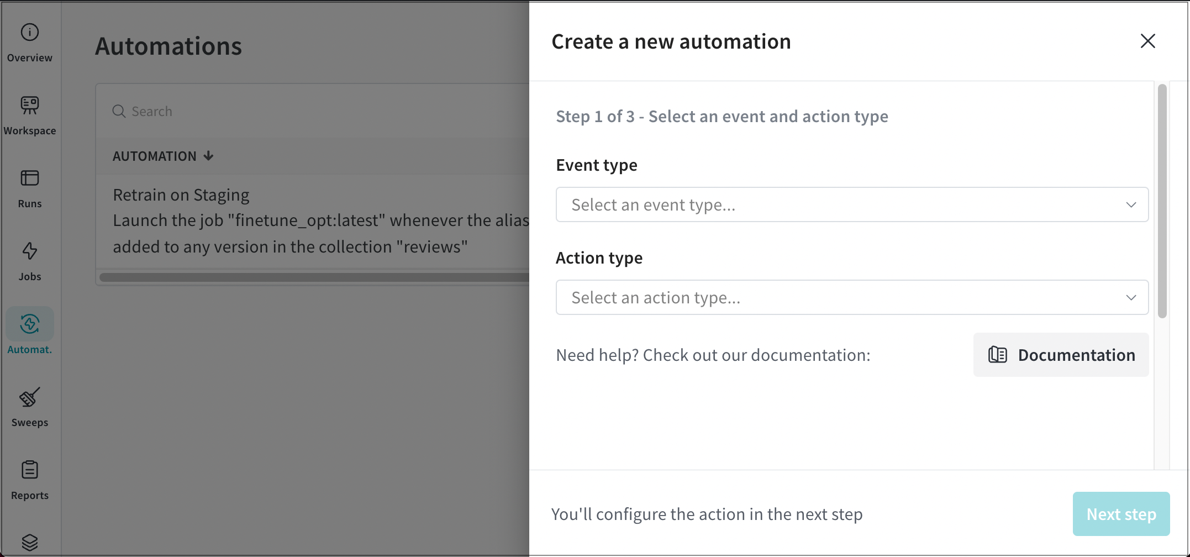Open the Runs table icon
The width and height of the screenshot is (1190, 557).
point(30,178)
